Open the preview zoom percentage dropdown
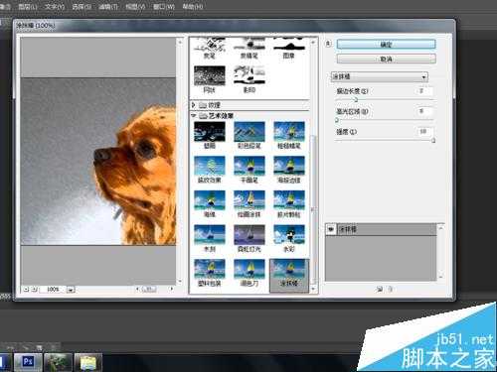 click(71, 290)
